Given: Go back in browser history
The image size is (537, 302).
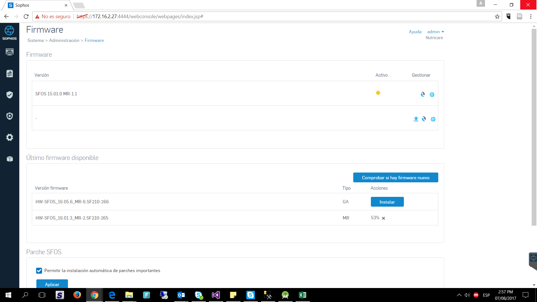Looking at the screenshot, I should click(6, 16).
